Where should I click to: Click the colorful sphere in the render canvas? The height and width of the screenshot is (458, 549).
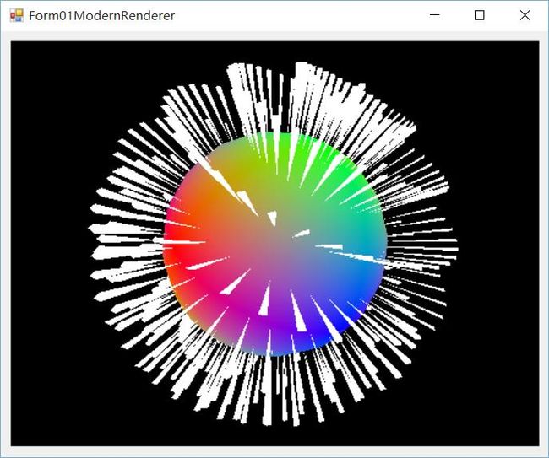click(x=274, y=244)
